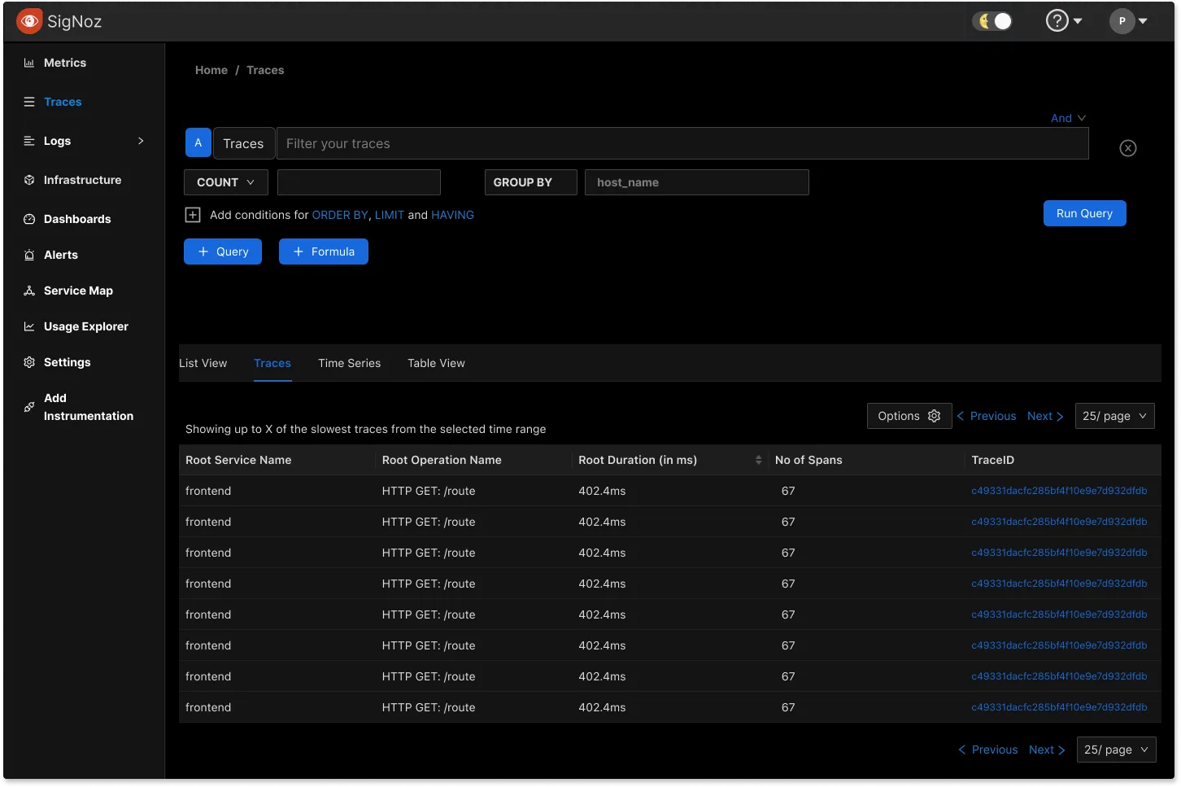This screenshot has height=787, width=1181.
Task: Click the SigNoz eye logo icon
Action: coord(29,21)
